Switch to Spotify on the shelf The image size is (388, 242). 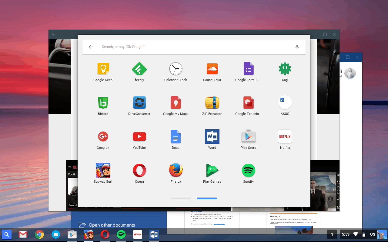(x=121, y=234)
